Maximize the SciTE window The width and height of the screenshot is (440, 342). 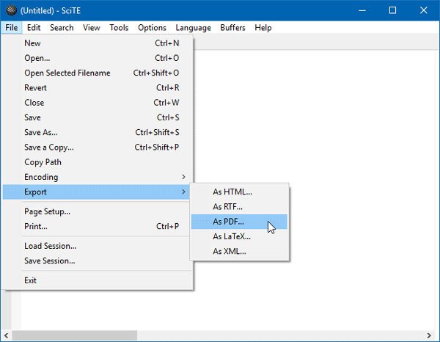[x=392, y=10]
